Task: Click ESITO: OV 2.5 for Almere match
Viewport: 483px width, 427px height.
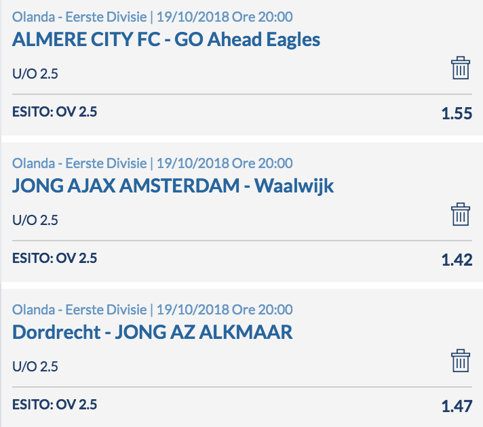Action: click(54, 112)
